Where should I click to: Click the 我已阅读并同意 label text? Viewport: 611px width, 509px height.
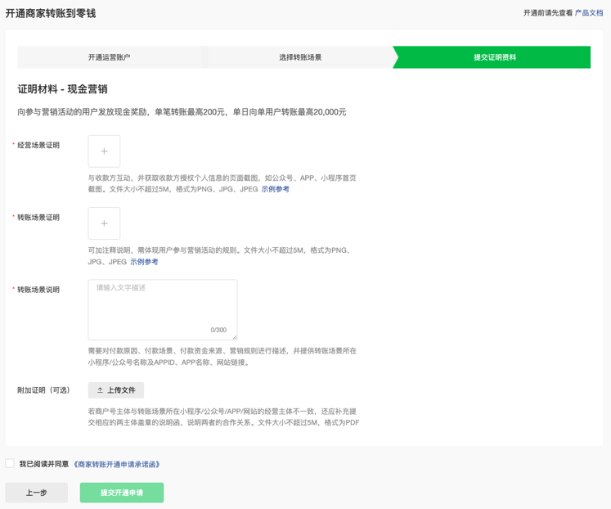44,464
